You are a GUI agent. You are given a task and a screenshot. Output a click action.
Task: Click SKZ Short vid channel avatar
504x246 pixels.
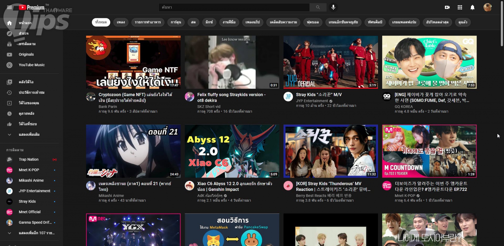(190, 97)
